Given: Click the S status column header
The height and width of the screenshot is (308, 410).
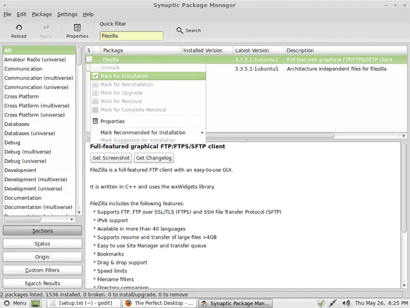Looking at the screenshot, I should pos(89,50).
